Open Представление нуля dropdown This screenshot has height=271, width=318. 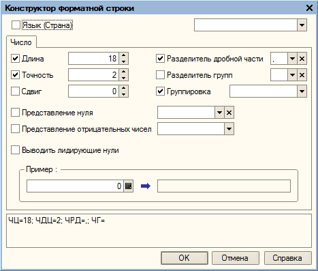(x=219, y=113)
